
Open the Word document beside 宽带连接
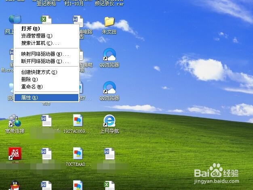(46, 121)
